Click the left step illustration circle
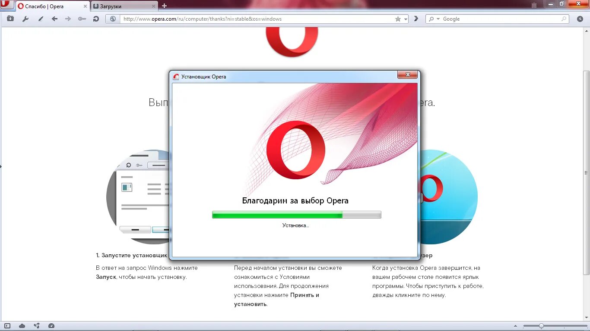Screen dimensions: 590x331 pyautogui.click(x=138, y=197)
